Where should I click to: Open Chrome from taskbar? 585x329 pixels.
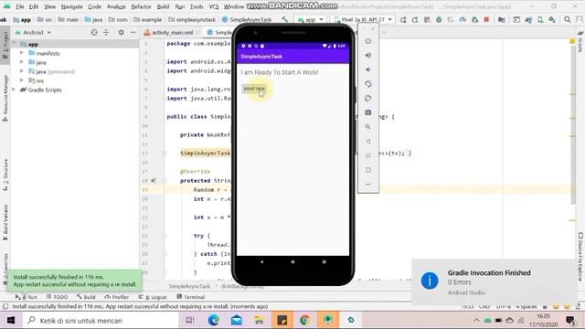click(x=304, y=320)
